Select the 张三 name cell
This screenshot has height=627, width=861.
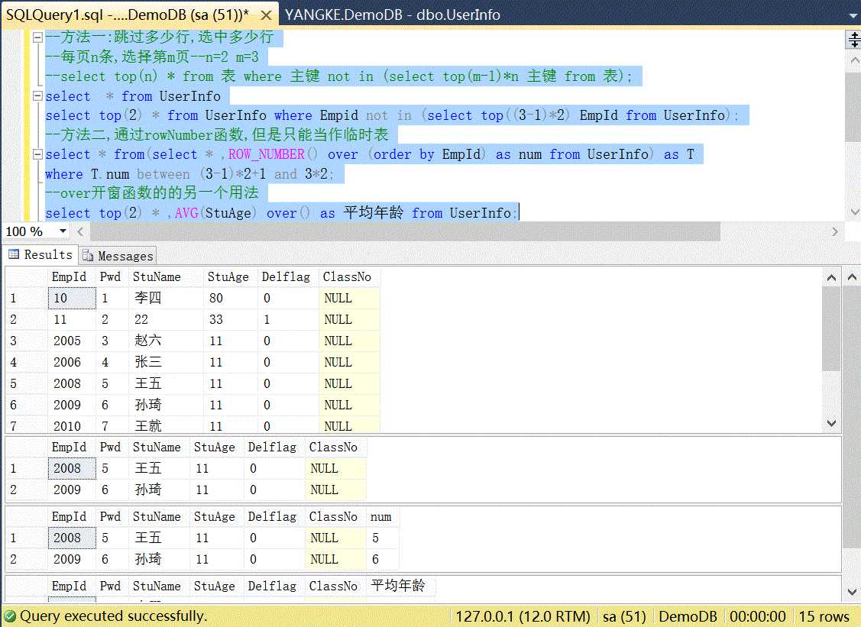point(167,362)
